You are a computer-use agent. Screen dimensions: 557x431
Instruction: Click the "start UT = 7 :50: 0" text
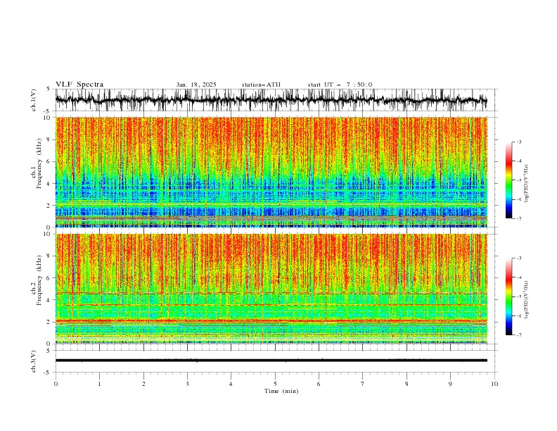[x=340, y=85]
